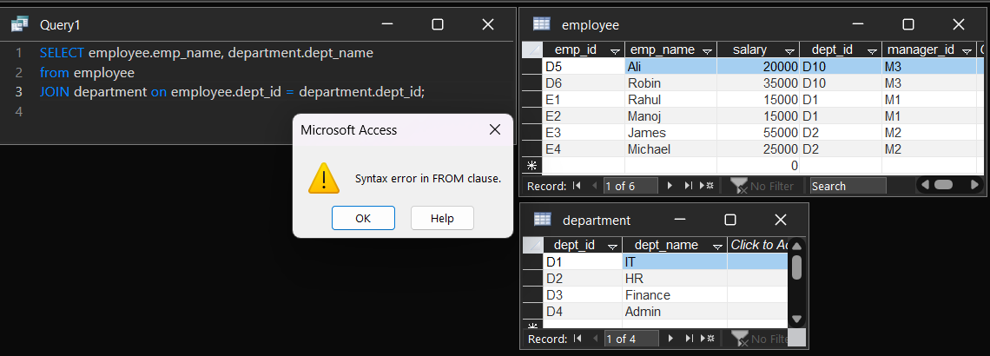Click the employee table icon in title bar
Image resolution: width=990 pixels, height=356 pixels.
[x=541, y=24]
